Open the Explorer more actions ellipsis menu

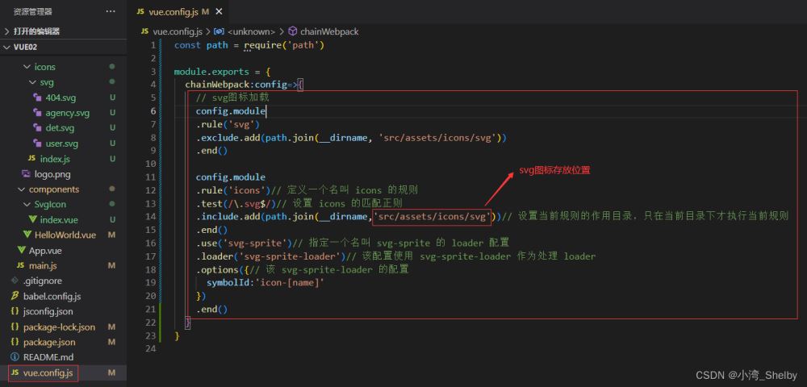tap(111, 12)
